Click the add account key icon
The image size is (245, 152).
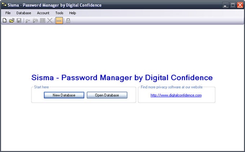pyautogui.click(x=28, y=21)
